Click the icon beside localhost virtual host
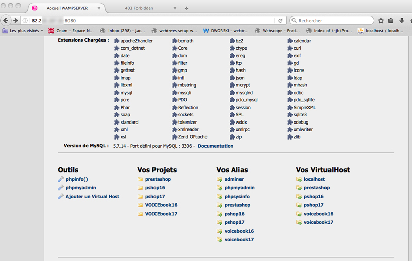412x261 pixels. click(x=299, y=179)
